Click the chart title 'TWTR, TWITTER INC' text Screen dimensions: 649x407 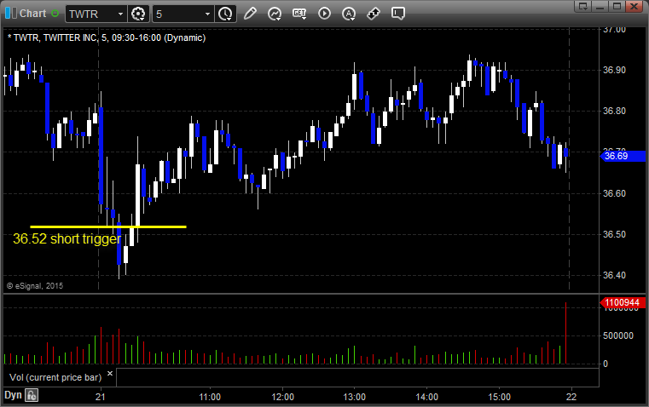(55, 37)
